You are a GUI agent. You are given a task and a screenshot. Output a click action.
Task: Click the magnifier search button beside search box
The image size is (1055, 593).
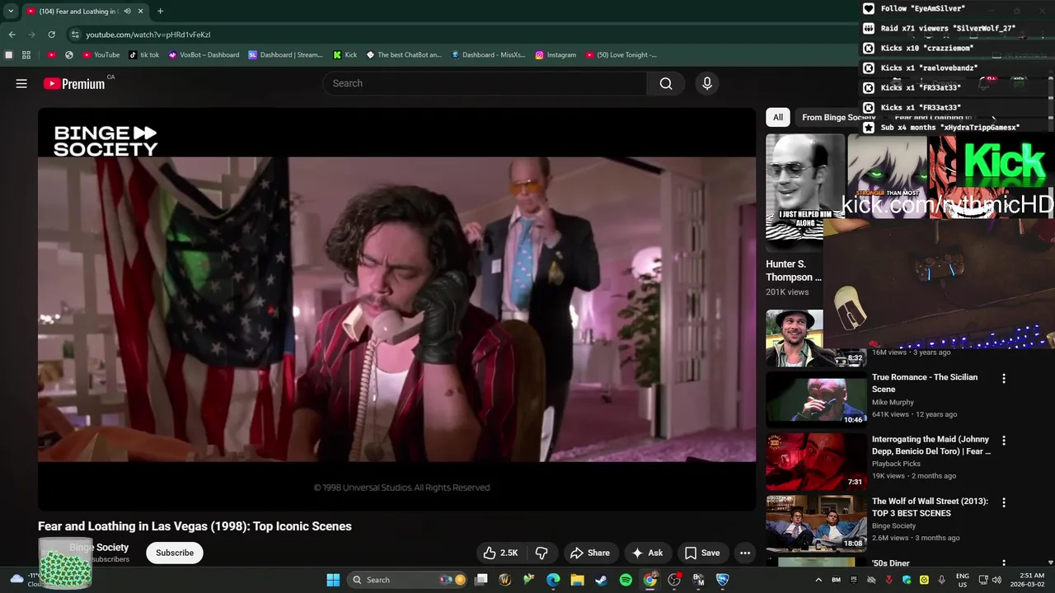tap(666, 83)
